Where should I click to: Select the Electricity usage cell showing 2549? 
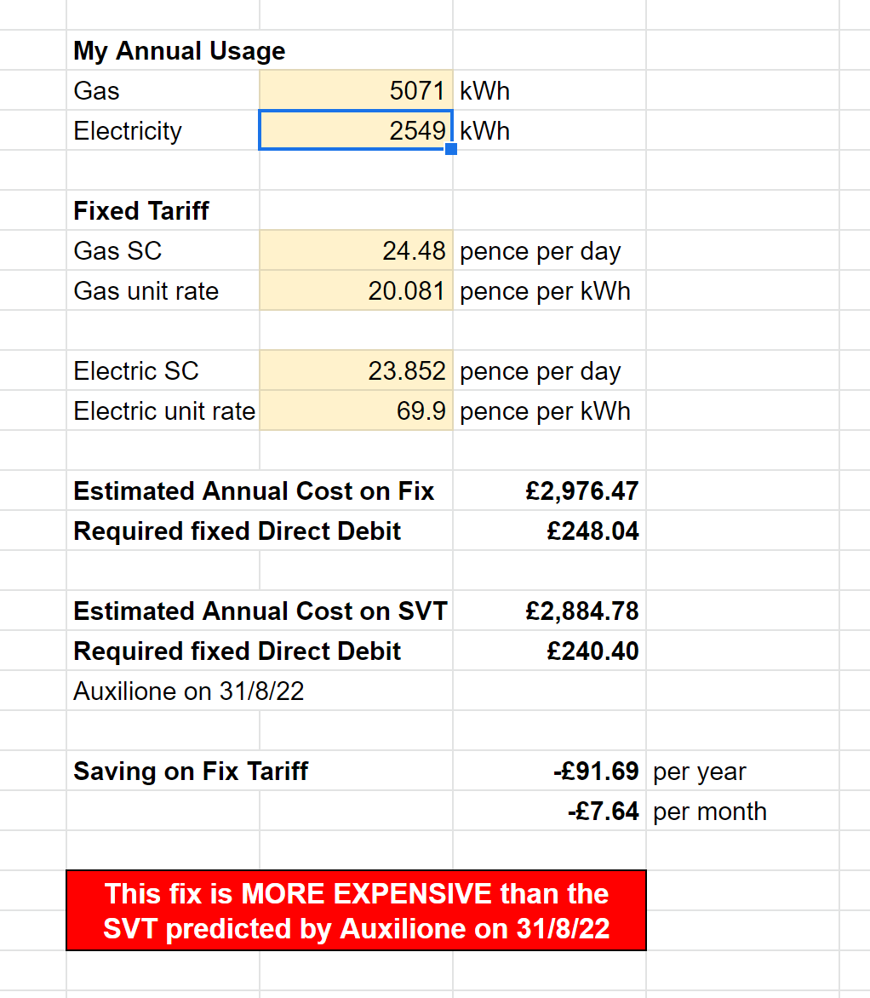coord(356,131)
